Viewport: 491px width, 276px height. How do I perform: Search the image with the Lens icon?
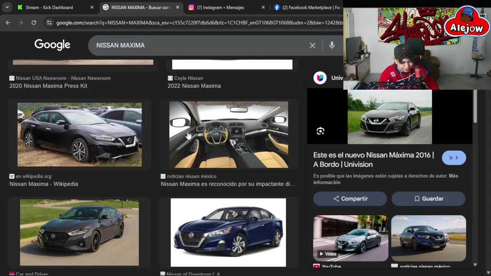pos(320,131)
